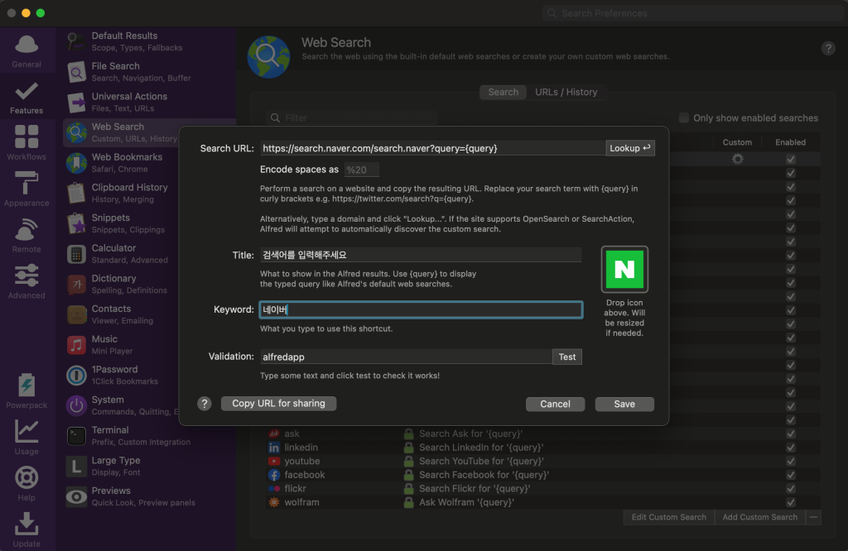Toggle enabled checkbox for ask search

tap(791, 434)
